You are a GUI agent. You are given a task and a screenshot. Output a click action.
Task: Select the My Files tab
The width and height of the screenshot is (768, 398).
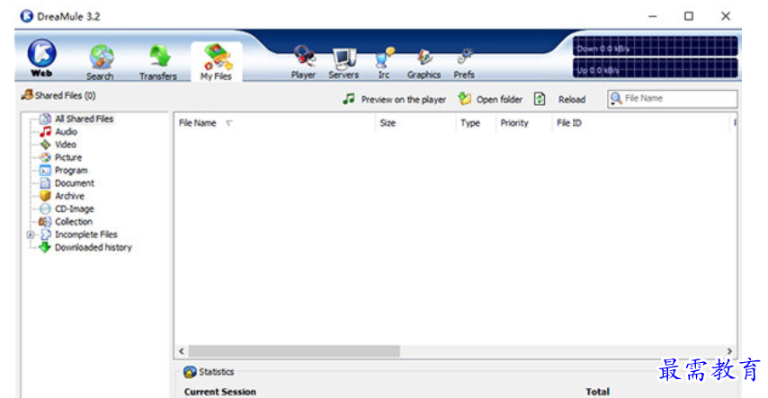[x=216, y=62]
